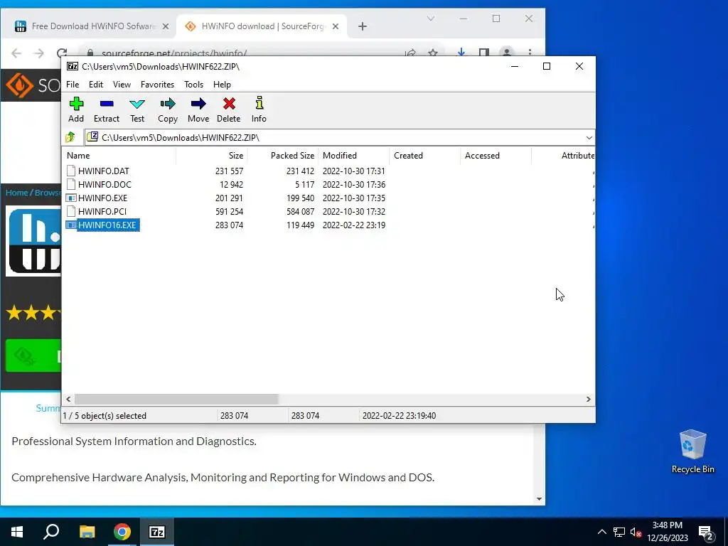This screenshot has width=728, height=546.
Task: Sort by Modified column header
Action: tap(354, 156)
